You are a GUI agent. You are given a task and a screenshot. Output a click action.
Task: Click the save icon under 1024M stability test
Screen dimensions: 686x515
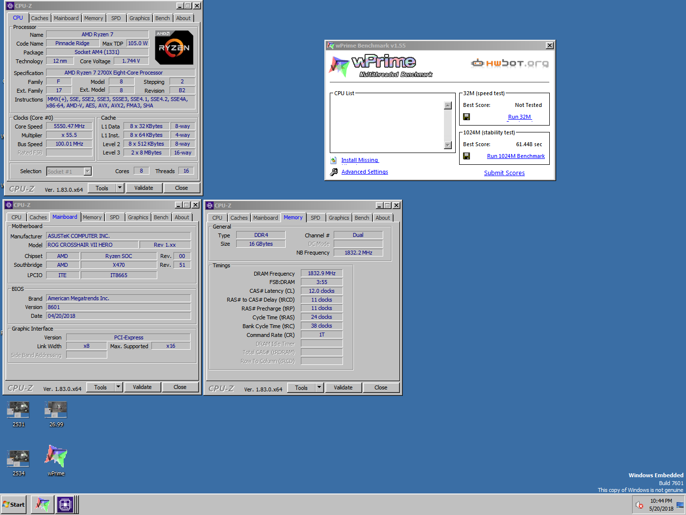click(466, 156)
